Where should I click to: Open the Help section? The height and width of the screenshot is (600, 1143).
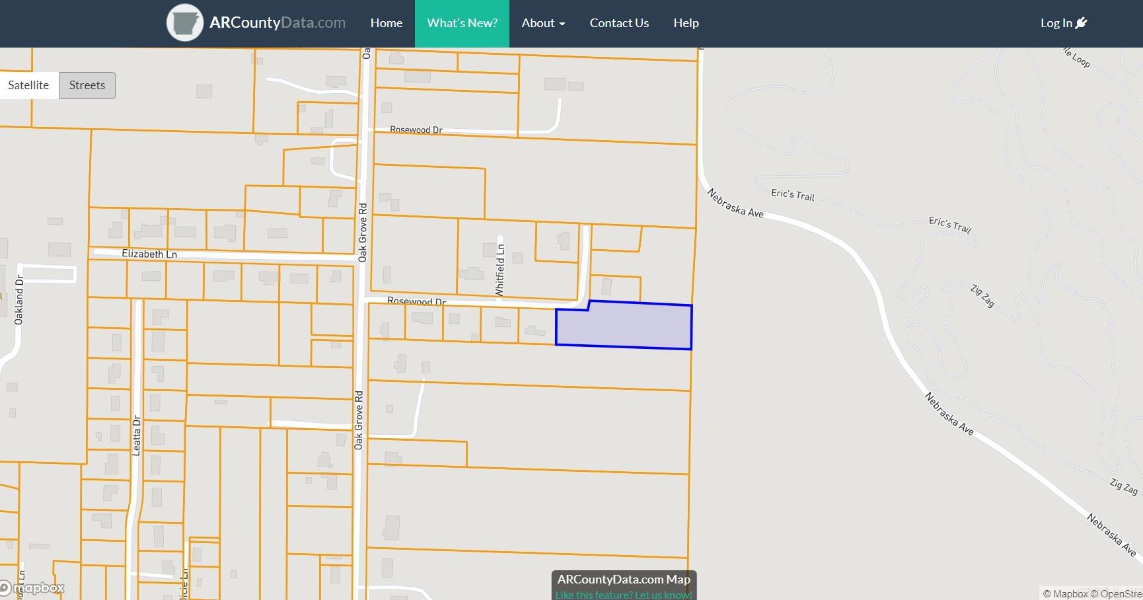(x=686, y=22)
